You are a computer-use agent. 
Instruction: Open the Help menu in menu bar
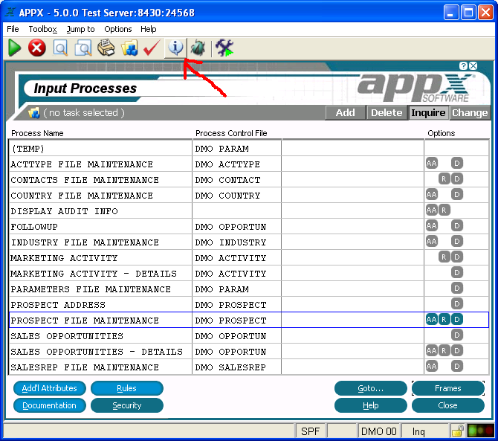pos(149,29)
